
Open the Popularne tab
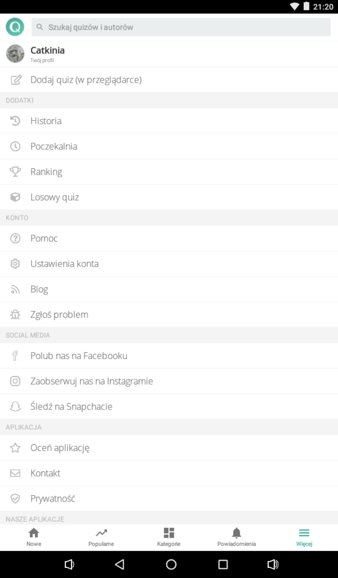click(101, 537)
